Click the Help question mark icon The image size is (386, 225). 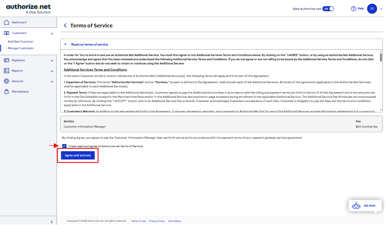pos(353,8)
